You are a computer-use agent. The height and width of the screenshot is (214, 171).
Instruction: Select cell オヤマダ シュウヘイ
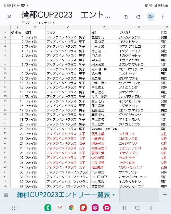pyautogui.click(x=139, y=177)
